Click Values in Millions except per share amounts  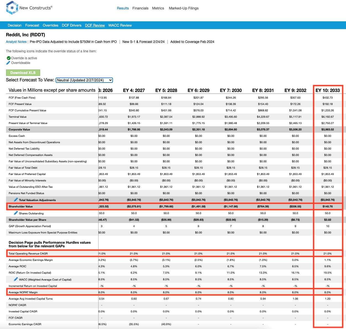coord(52,90)
